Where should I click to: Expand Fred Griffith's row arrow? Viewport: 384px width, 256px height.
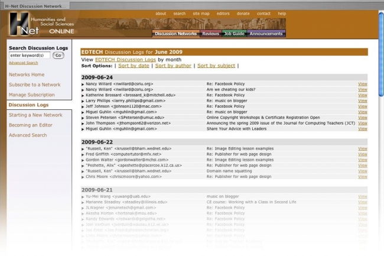tap(83, 154)
